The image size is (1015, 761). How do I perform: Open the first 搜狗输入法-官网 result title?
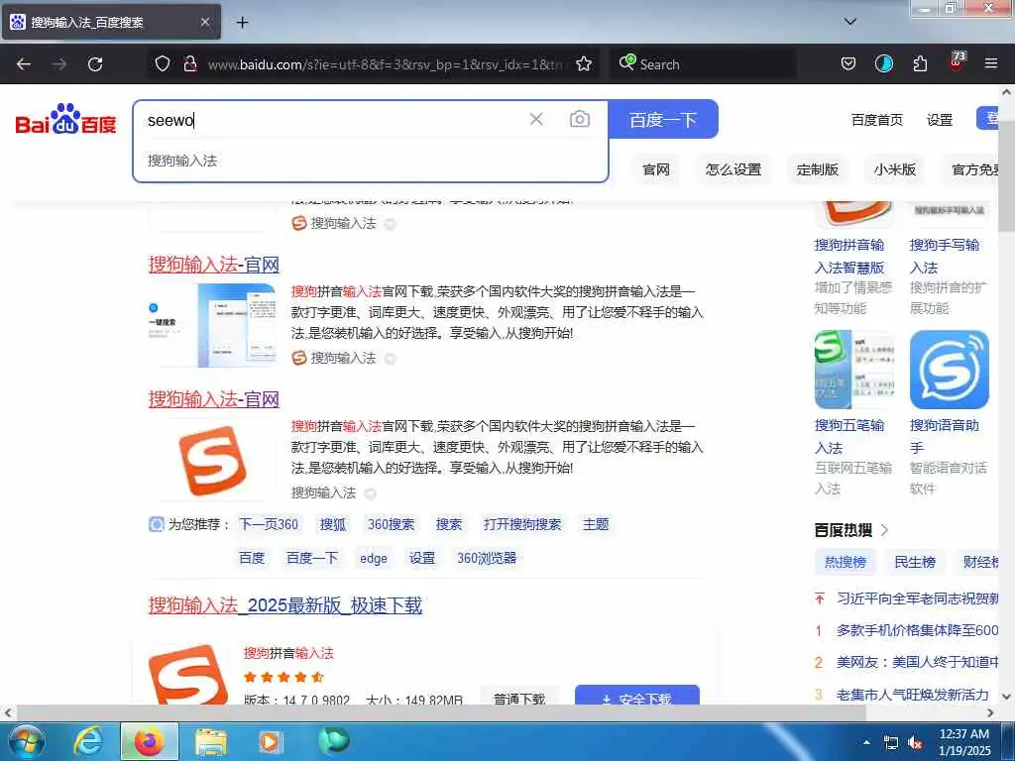pos(214,264)
